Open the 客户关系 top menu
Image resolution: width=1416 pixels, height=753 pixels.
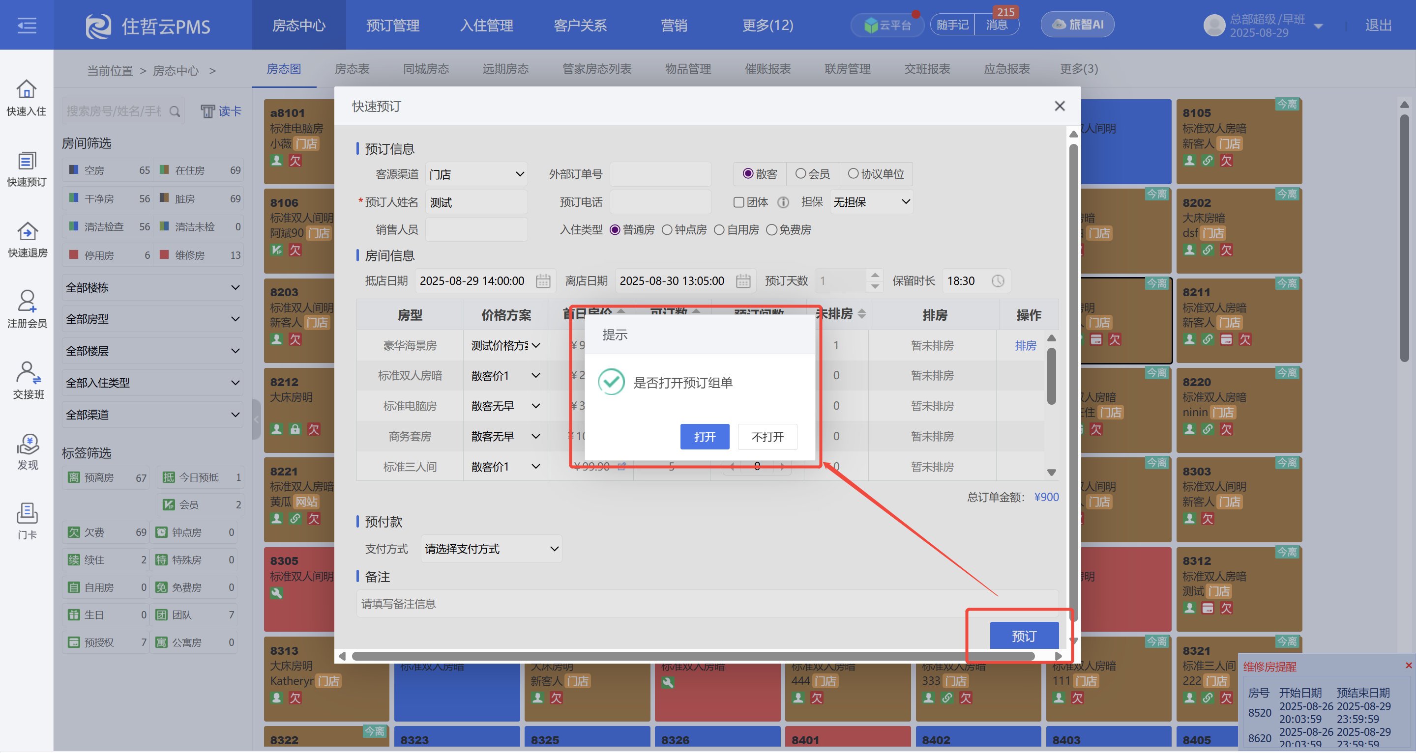(x=580, y=25)
